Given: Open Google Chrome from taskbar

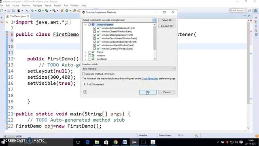Looking at the screenshot, I should pos(115,142).
